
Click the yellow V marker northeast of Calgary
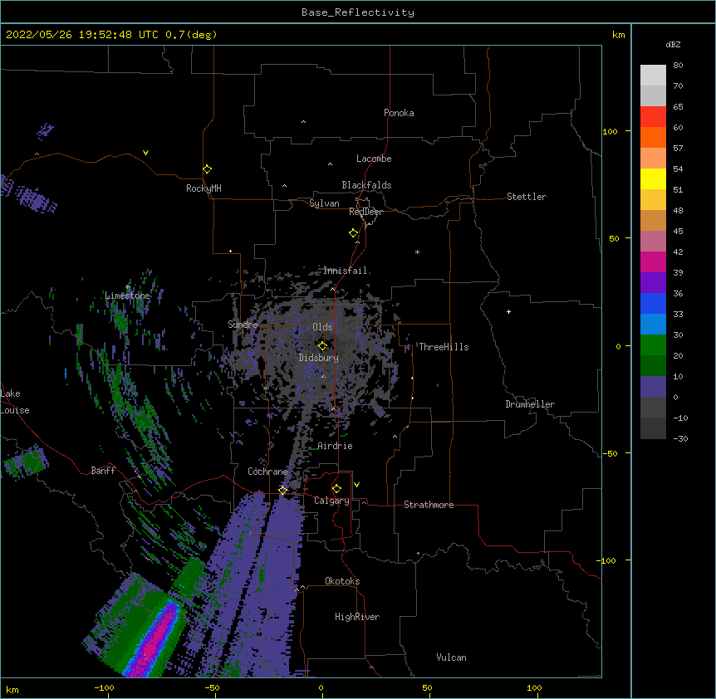click(x=356, y=485)
